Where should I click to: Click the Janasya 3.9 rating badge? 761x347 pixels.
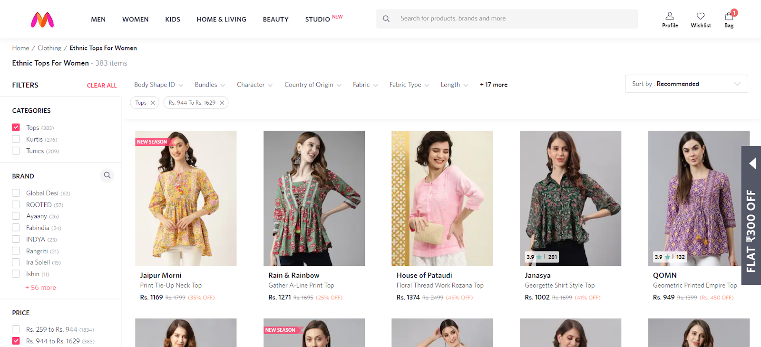(x=542, y=257)
